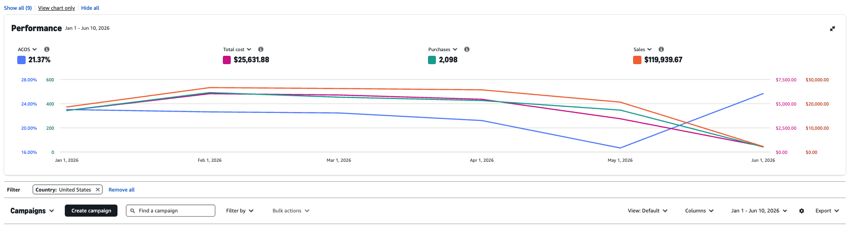The height and width of the screenshot is (225, 855).
Task: Change the Total cost metric selector
Action: pos(237,49)
